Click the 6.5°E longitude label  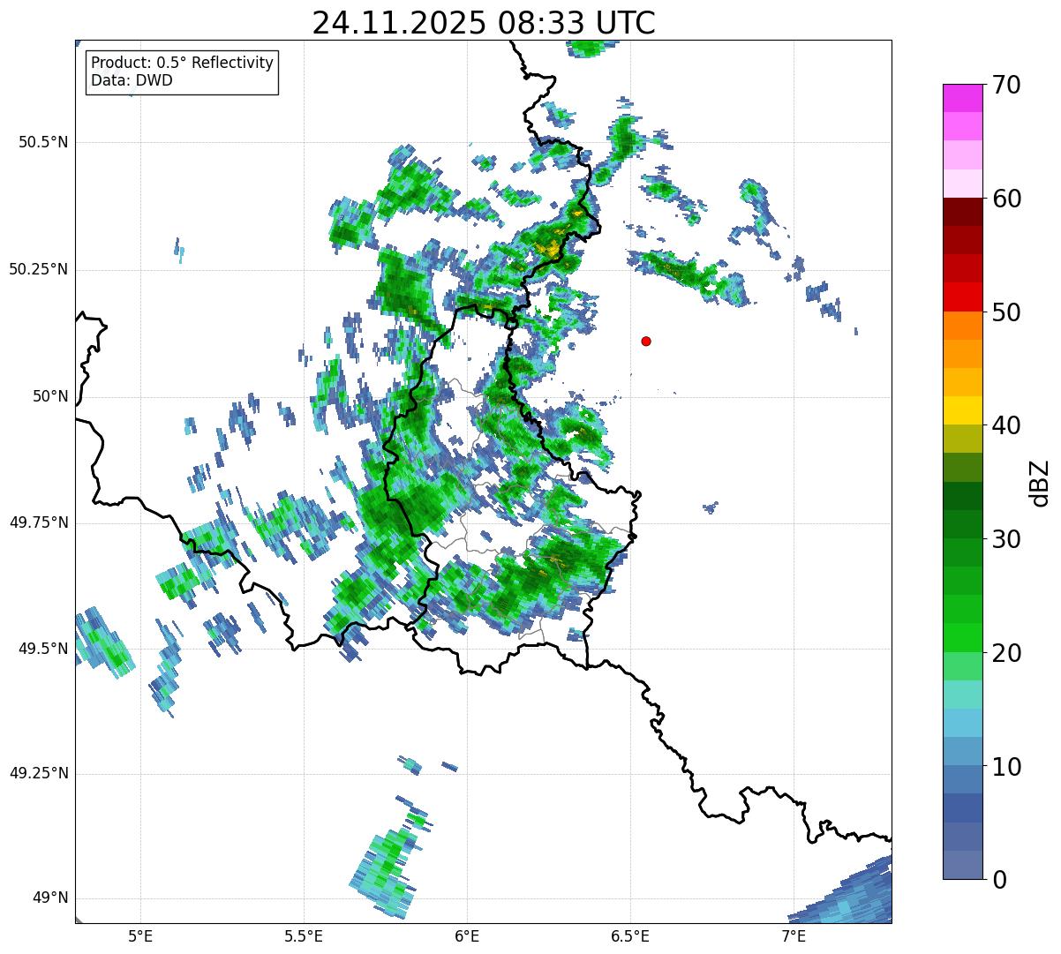630,935
